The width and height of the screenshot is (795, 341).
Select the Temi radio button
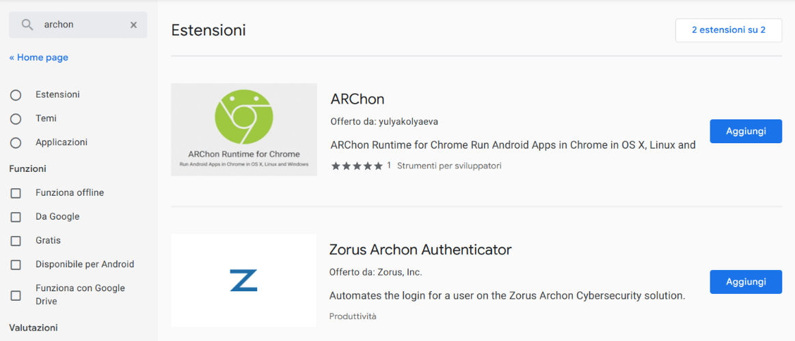[16, 119]
